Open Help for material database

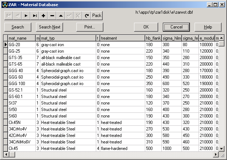[208, 27]
